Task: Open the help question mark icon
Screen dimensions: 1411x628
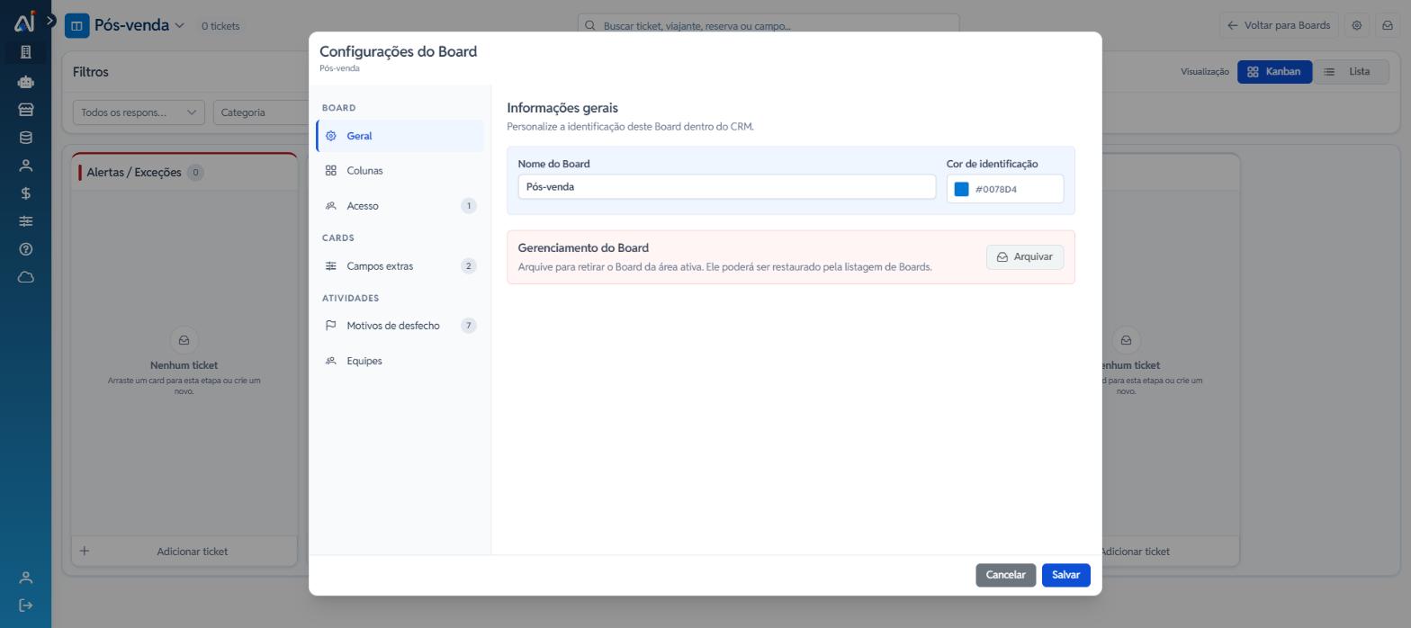Action: [x=25, y=249]
